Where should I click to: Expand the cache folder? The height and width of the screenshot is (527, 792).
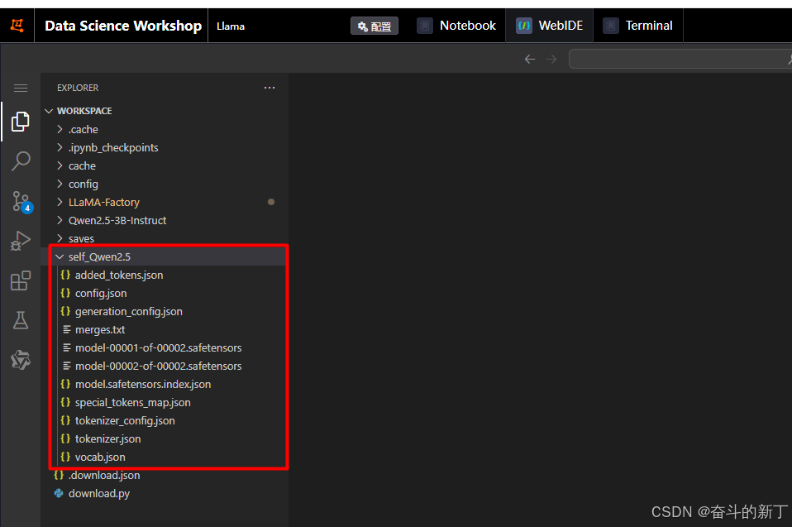click(165, 165)
